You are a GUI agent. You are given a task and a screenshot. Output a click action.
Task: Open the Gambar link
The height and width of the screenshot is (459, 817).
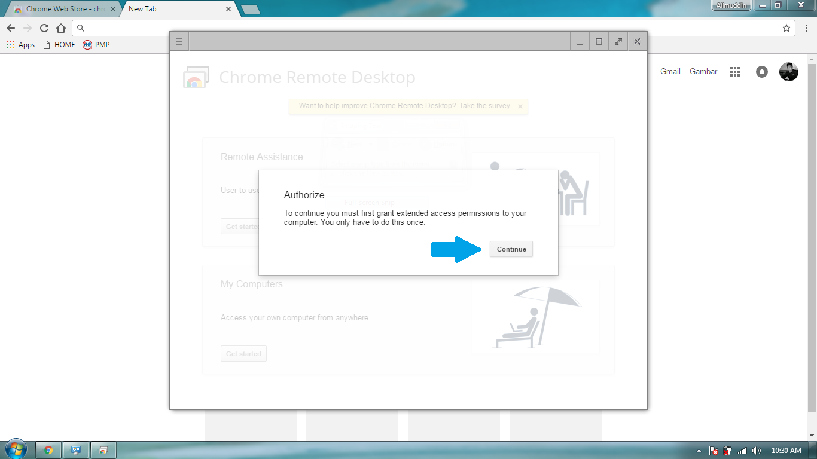coord(703,71)
